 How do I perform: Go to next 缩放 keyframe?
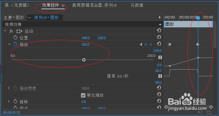151,44
